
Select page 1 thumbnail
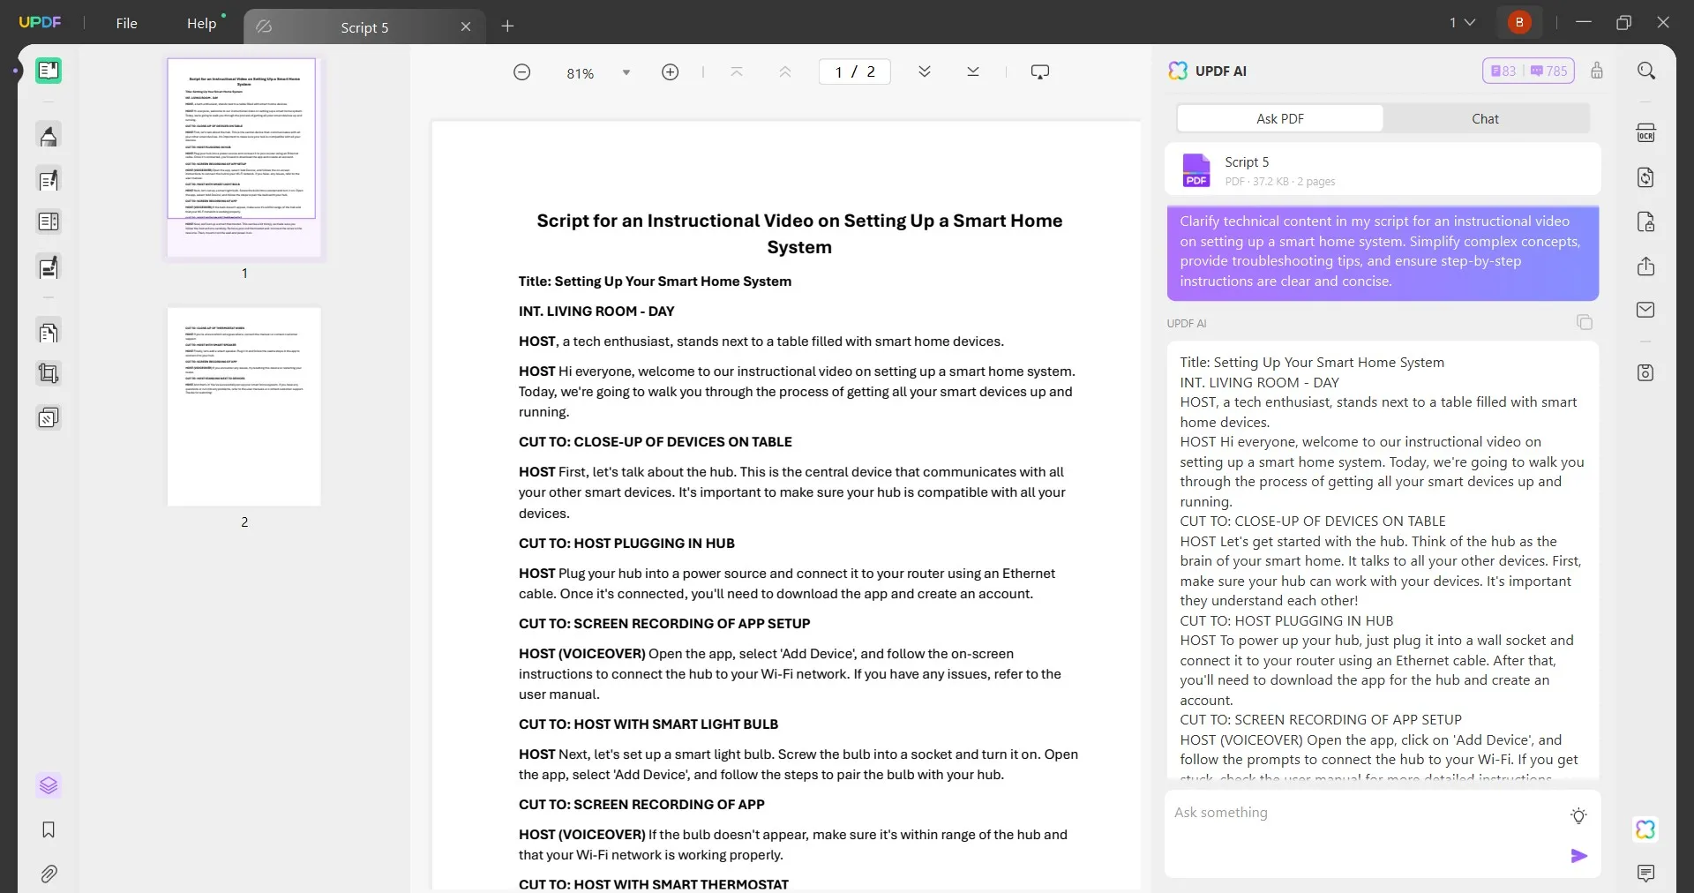click(244, 158)
